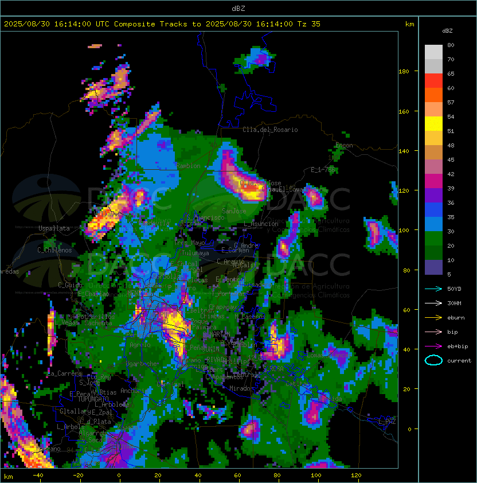Click the 'JUNIN' map label
The image size is (477, 483).
pos(210,349)
